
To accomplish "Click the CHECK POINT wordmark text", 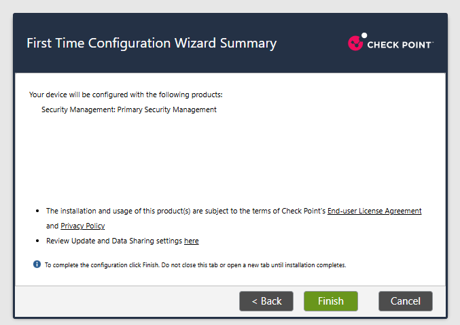I will pyautogui.click(x=400, y=45).
